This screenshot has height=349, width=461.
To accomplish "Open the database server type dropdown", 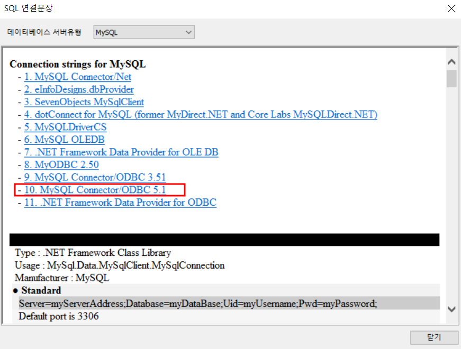I will coord(144,32).
